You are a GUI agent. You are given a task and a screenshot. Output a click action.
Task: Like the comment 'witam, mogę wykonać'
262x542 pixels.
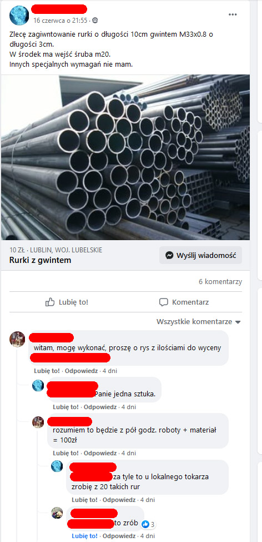(x=47, y=371)
